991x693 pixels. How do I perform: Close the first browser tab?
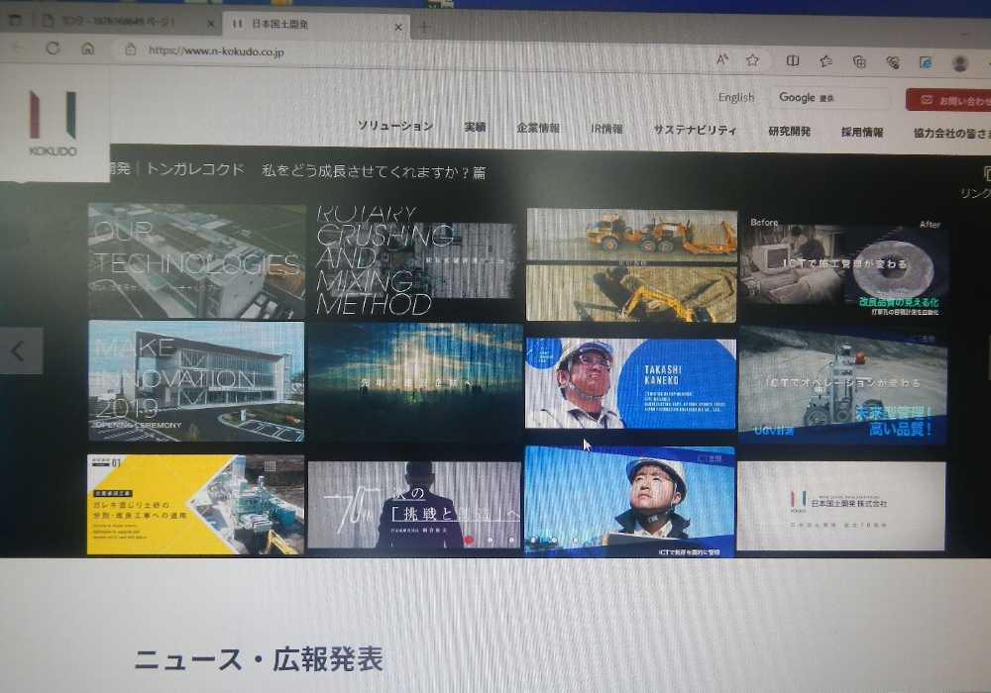coord(211,24)
